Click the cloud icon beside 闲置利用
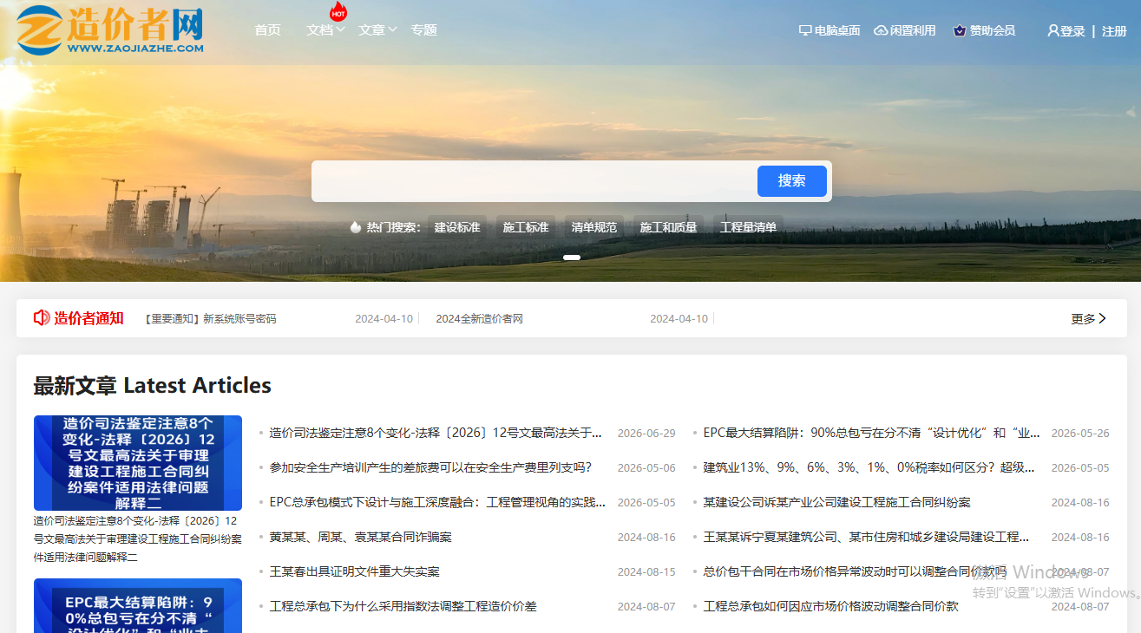 tap(881, 30)
